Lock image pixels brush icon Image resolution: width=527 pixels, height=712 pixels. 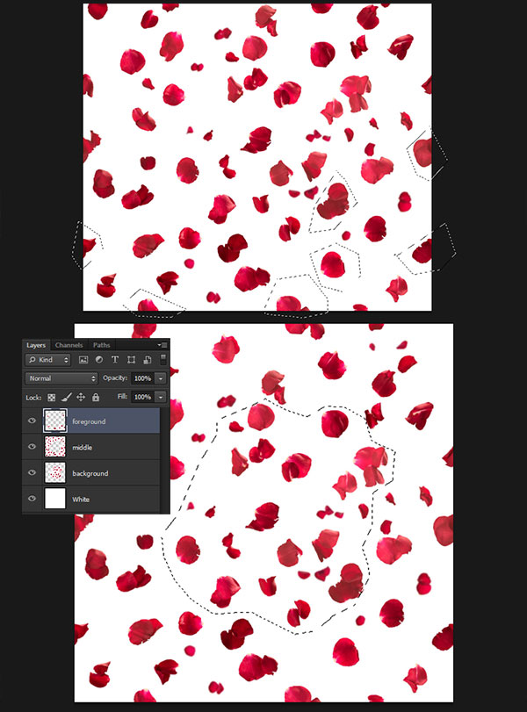(67, 398)
